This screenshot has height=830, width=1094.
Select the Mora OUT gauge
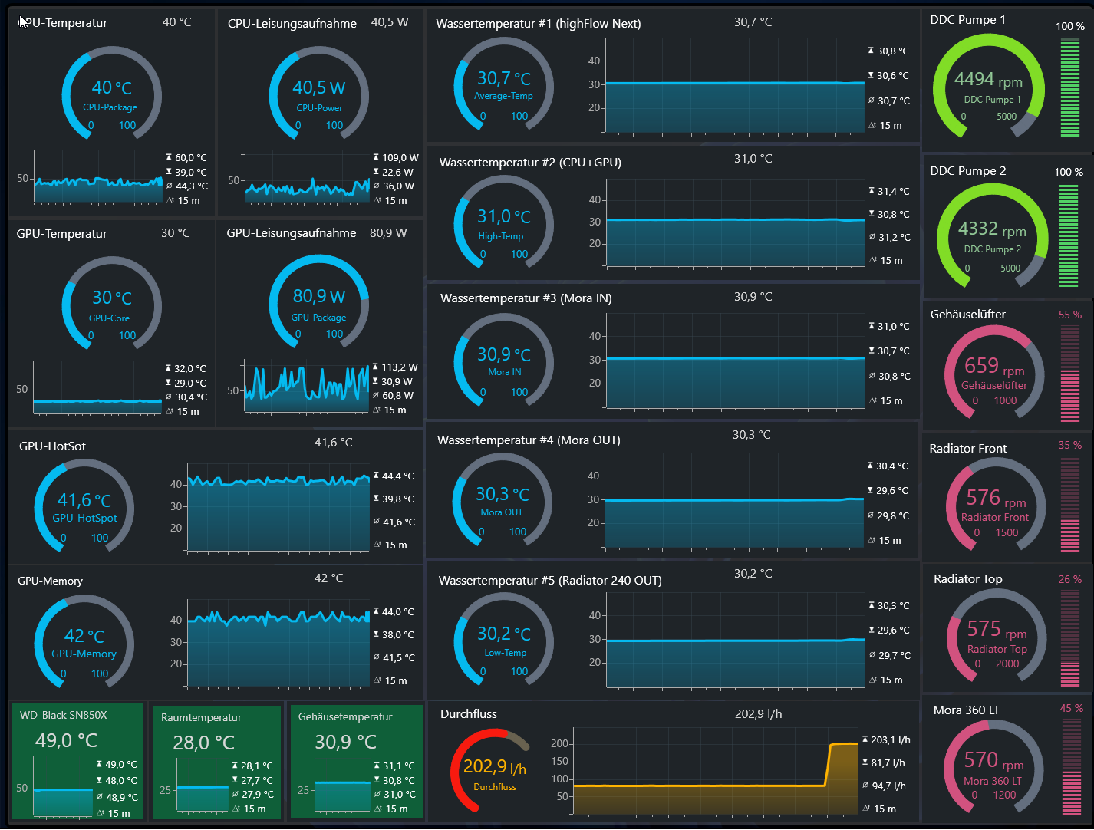502,499
